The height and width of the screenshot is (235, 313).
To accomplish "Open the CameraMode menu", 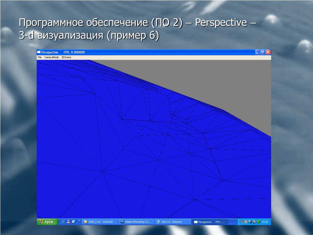I will point(51,57).
